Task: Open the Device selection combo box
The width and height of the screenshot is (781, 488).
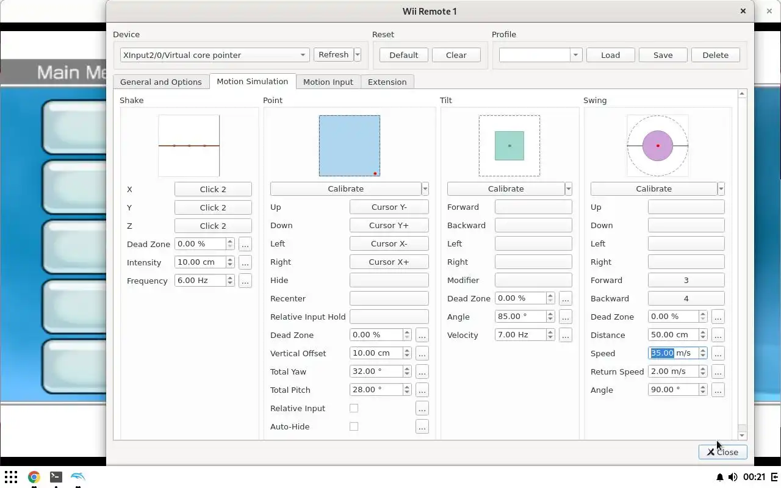Action: [x=215, y=55]
